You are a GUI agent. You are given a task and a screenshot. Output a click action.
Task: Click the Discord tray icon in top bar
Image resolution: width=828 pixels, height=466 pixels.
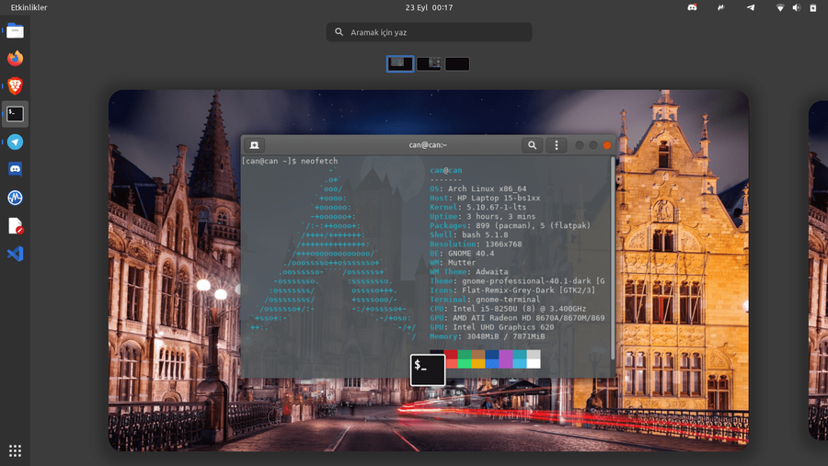[693, 7]
